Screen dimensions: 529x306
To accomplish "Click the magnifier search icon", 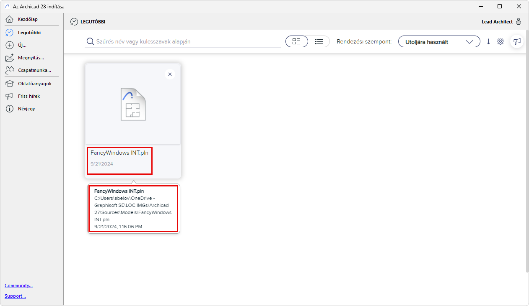I will tap(90, 41).
